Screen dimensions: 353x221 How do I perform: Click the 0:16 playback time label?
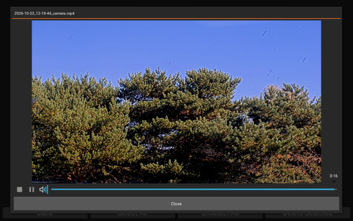[334, 176]
